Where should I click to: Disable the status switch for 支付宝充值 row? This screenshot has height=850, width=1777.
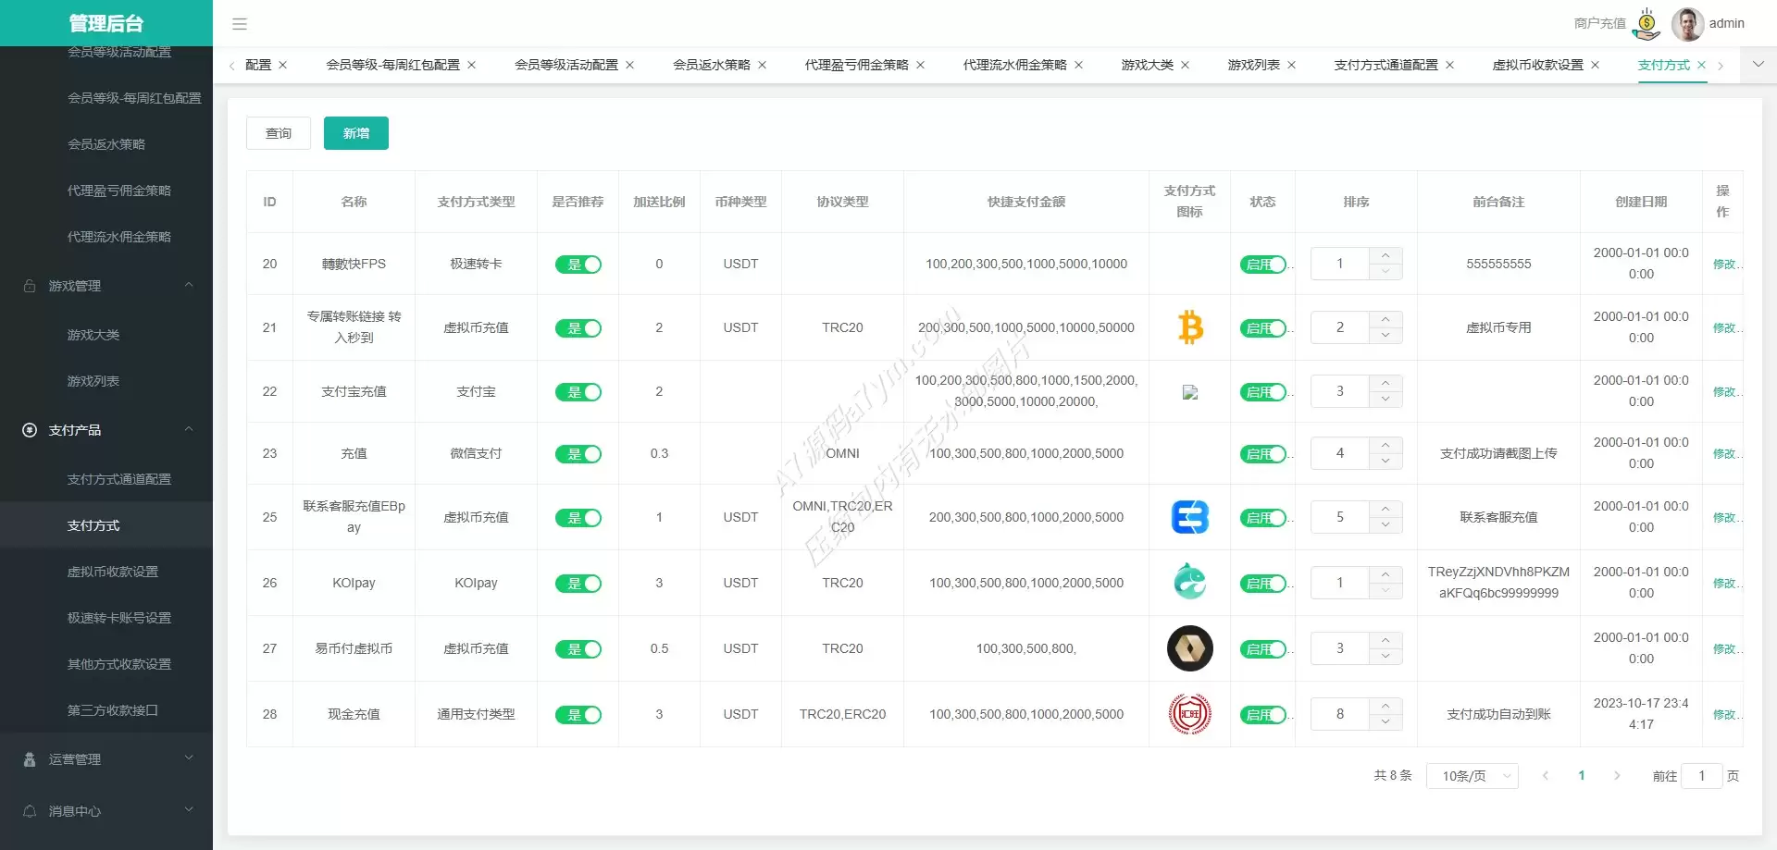click(1263, 392)
